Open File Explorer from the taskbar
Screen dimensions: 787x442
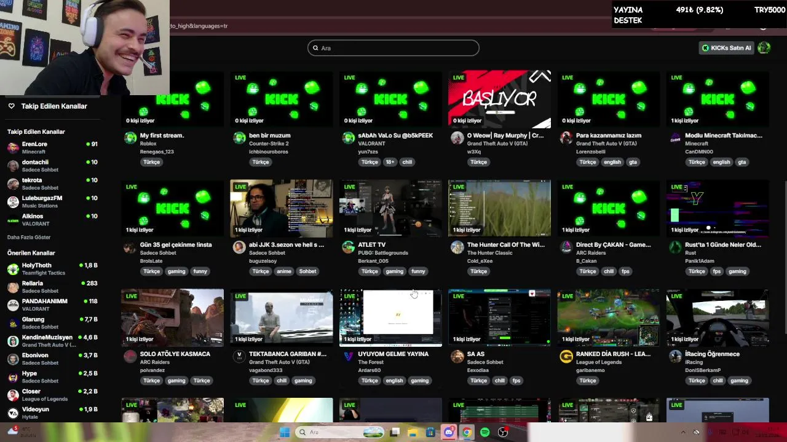pos(413,432)
